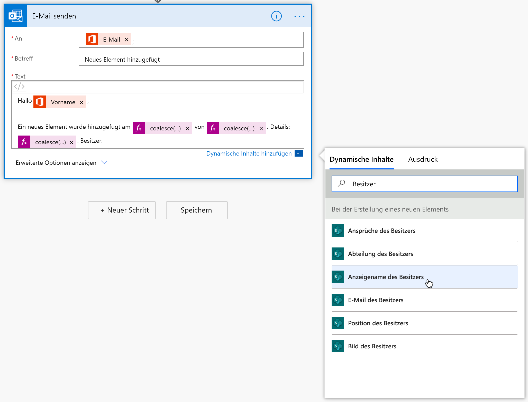This screenshot has height=402, width=528.
Task: Click the fx icon of the coalesce before 'Besitzer:'
Action: [24, 142]
